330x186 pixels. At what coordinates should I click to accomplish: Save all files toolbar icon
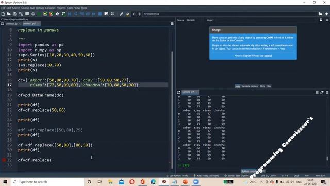[x=21, y=14]
